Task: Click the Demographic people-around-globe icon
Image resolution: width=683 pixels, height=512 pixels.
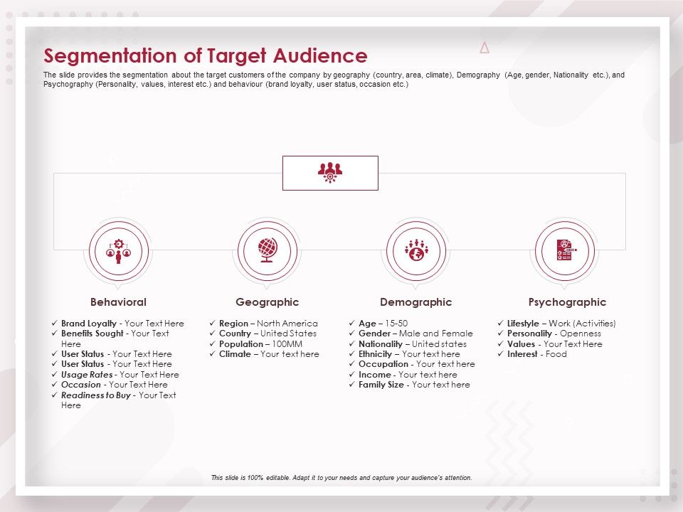Action: click(418, 250)
